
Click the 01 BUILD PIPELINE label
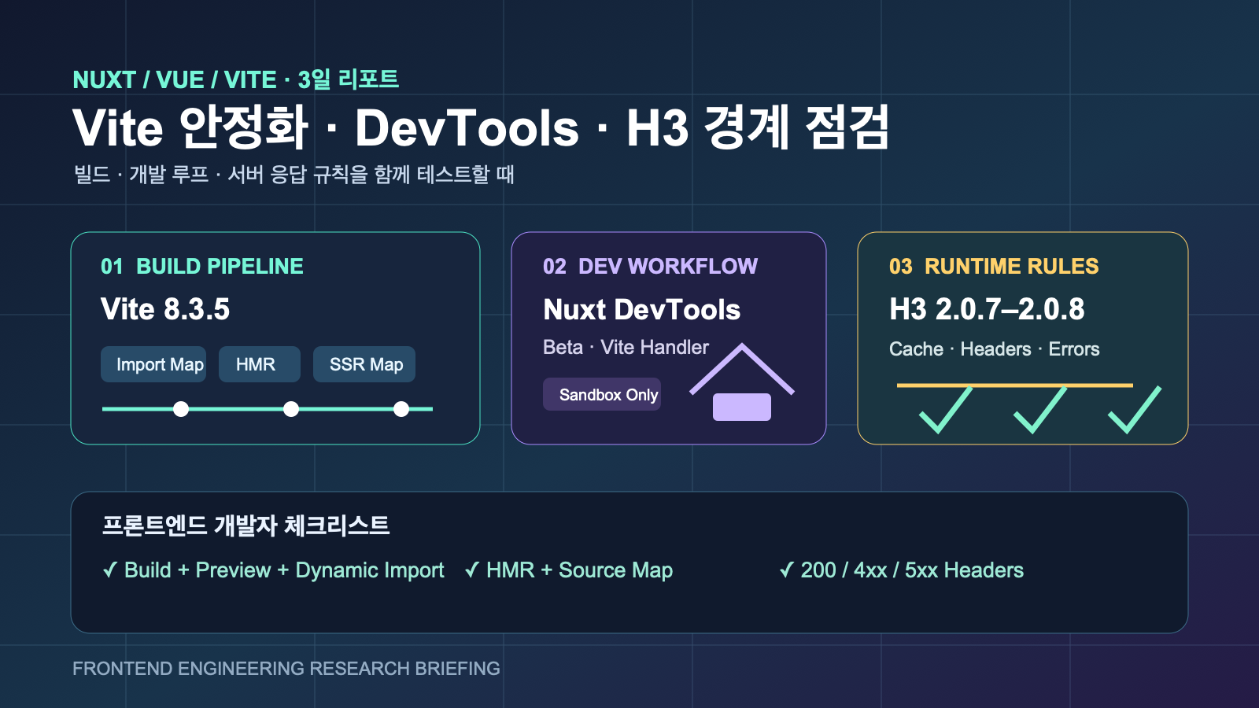tap(202, 266)
